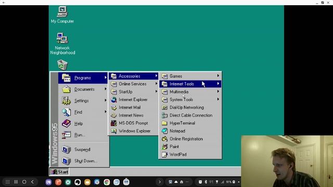
Task: Open Find in the Start menu
Action: 83,112
